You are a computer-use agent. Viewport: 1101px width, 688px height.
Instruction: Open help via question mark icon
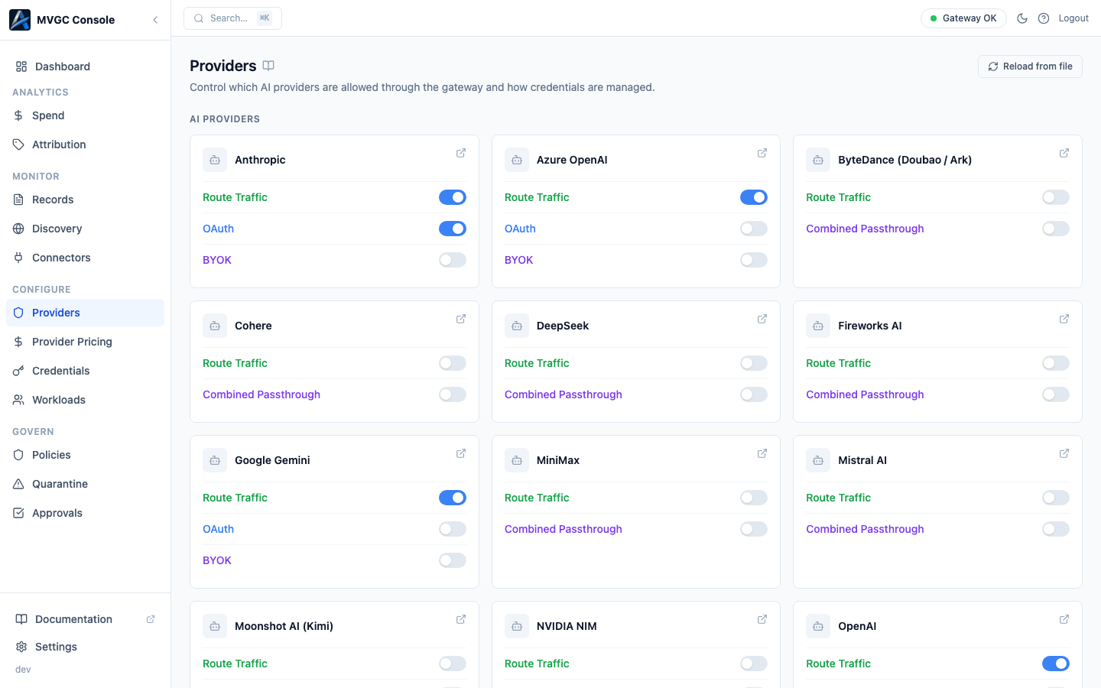point(1044,18)
